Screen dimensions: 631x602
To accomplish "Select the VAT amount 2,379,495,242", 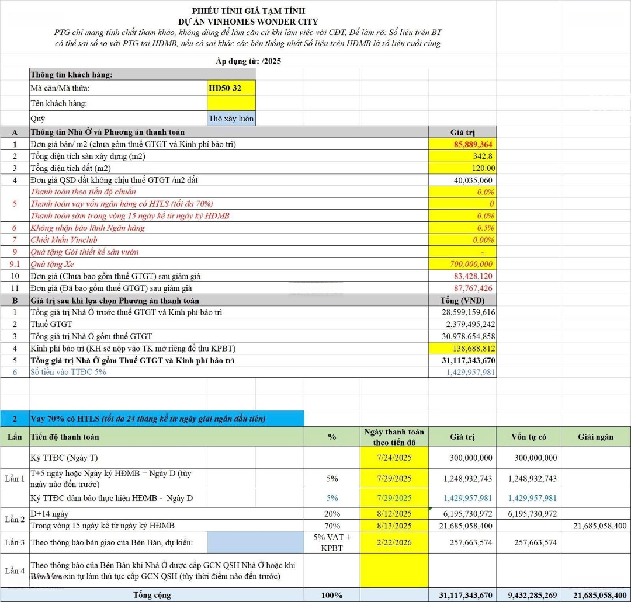I will coord(462,324).
